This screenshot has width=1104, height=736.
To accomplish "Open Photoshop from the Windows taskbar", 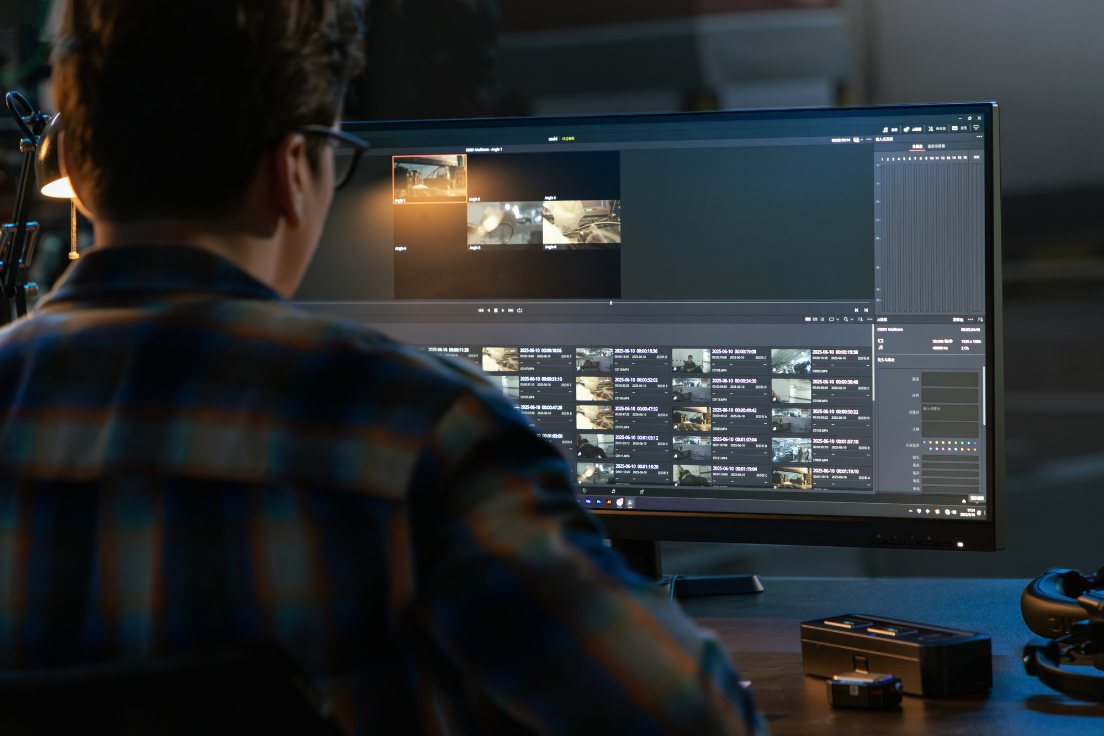I will pyautogui.click(x=598, y=502).
